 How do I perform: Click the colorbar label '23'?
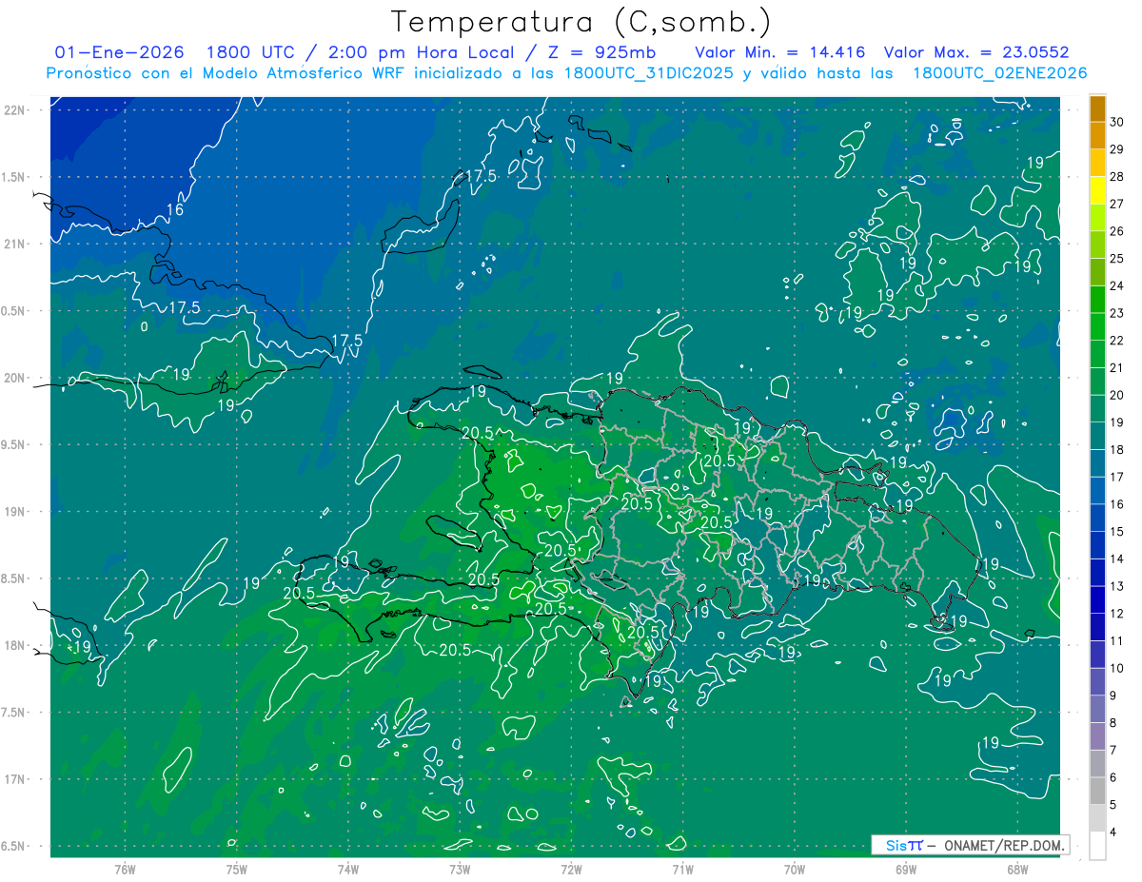(x=1117, y=313)
